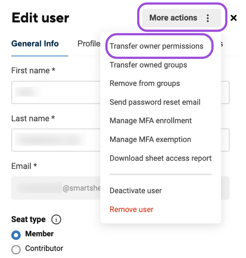Show Seat type info tooltip icon

56,220
